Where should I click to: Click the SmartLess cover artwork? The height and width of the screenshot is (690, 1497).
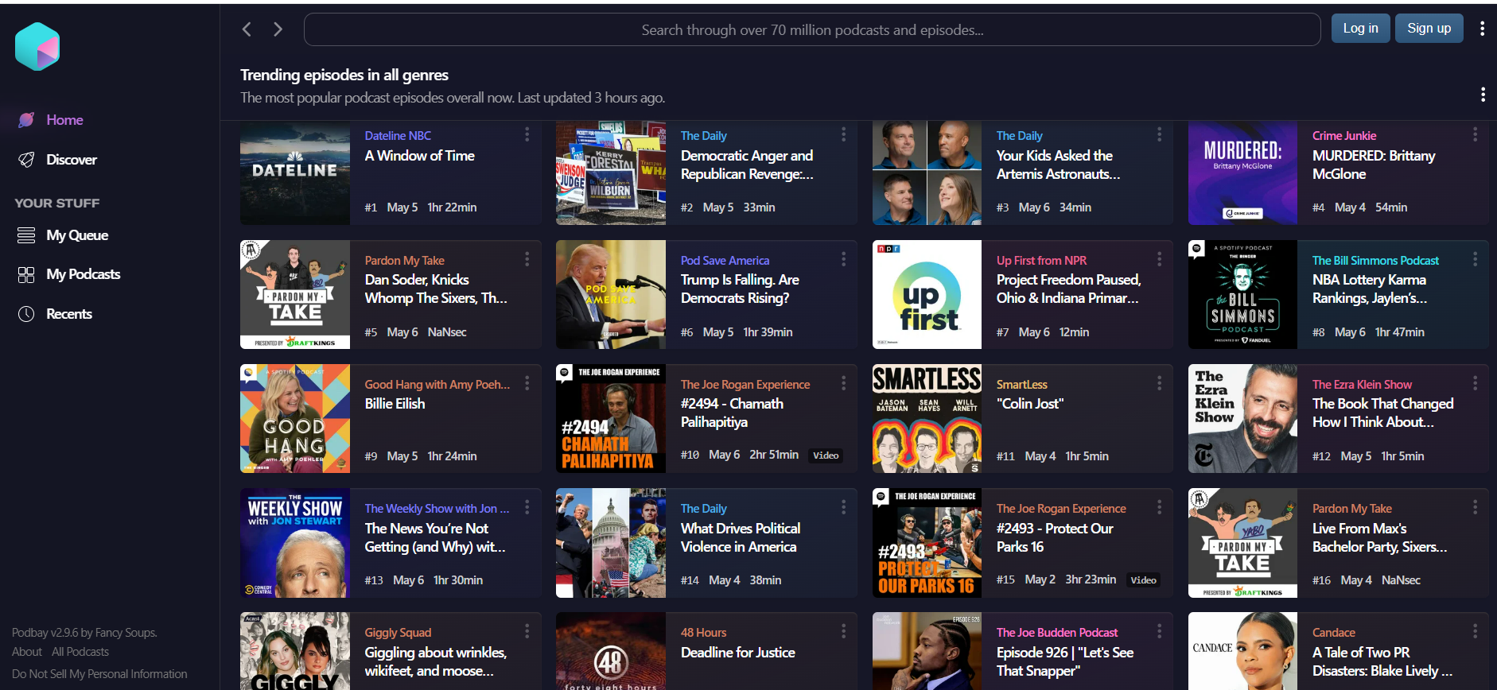pos(927,418)
